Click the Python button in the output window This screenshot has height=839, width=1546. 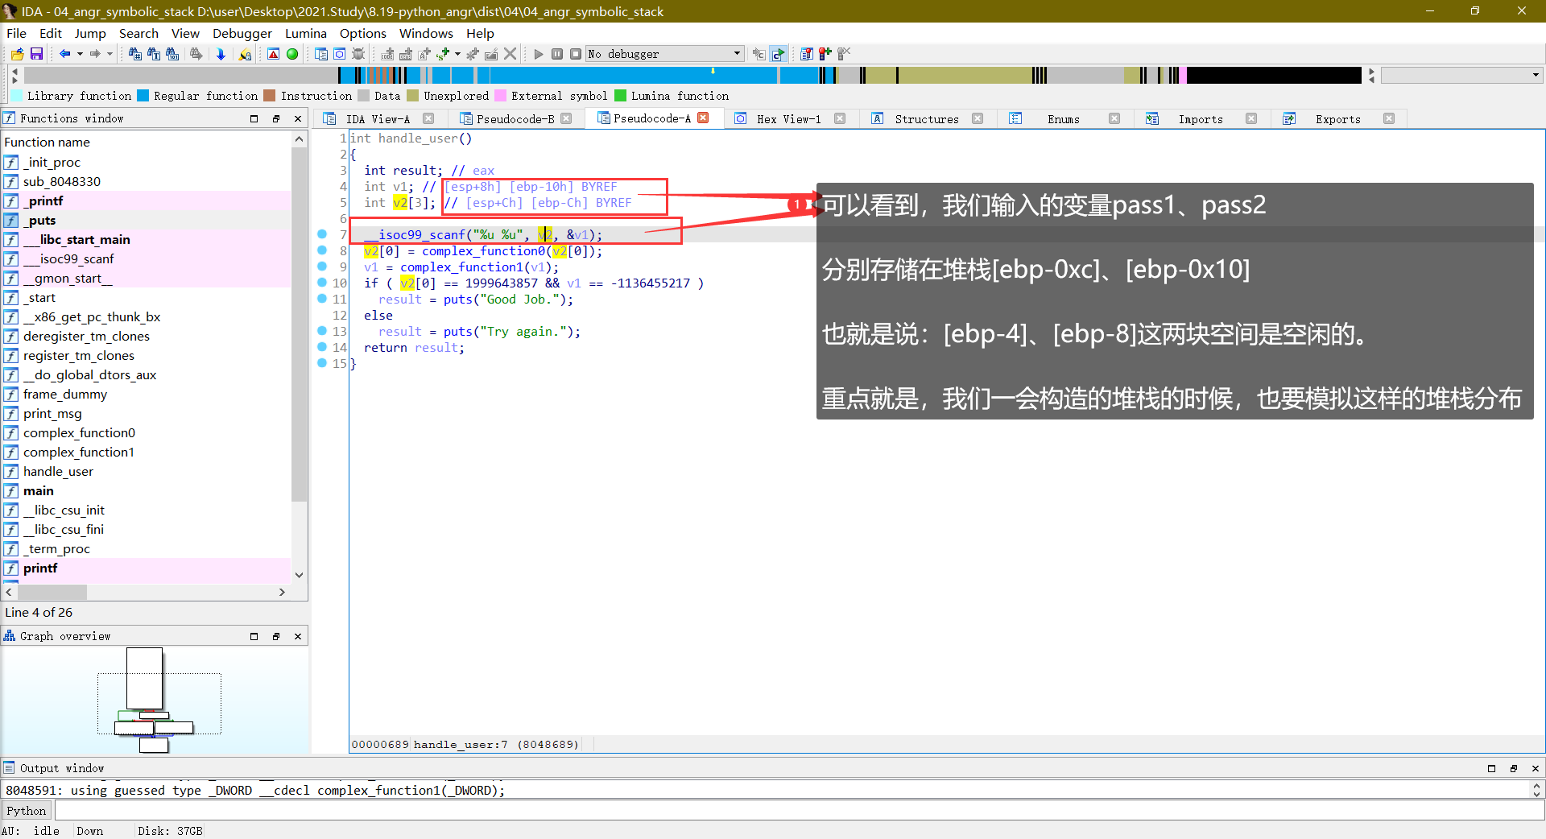tap(27, 811)
